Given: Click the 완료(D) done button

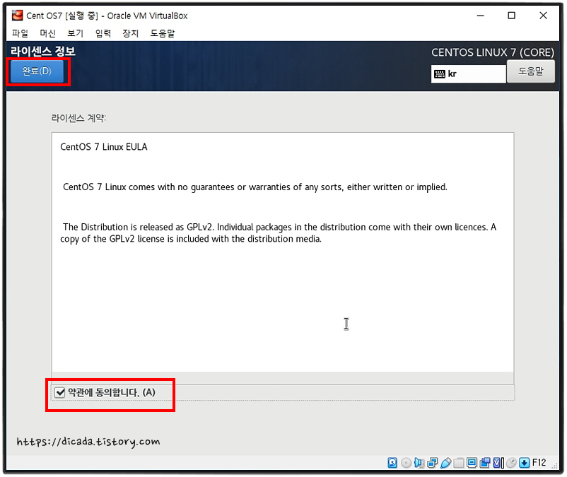Looking at the screenshot, I should pos(37,71).
